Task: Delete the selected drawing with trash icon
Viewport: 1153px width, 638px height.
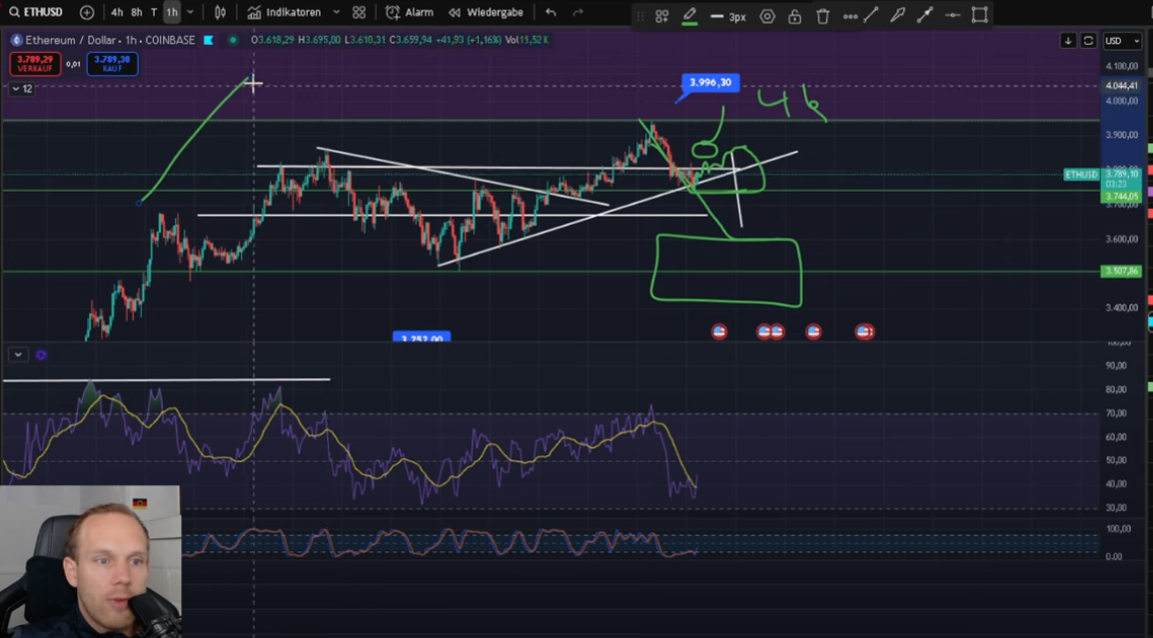Action: pos(822,16)
